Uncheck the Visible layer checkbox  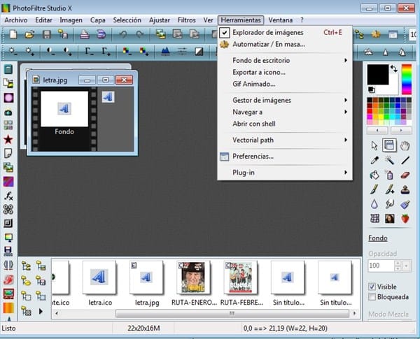(372, 286)
